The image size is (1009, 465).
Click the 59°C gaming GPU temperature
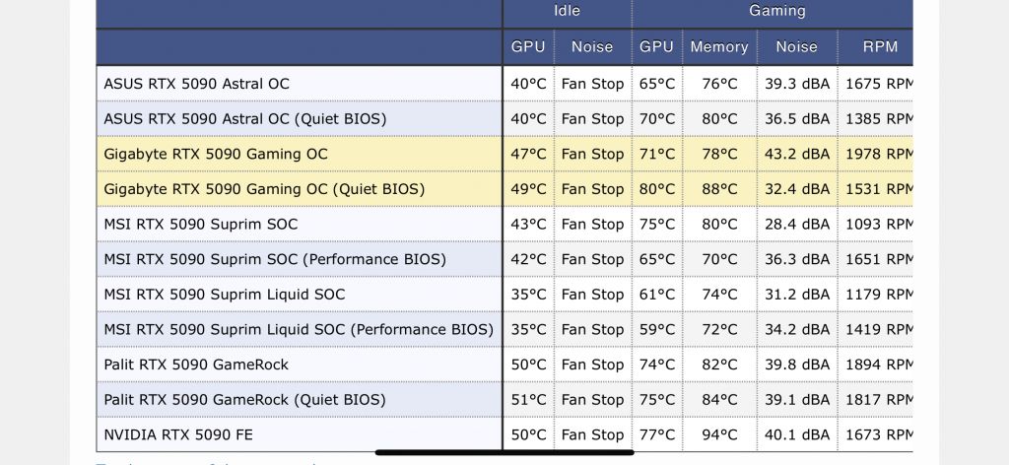click(x=656, y=329)
